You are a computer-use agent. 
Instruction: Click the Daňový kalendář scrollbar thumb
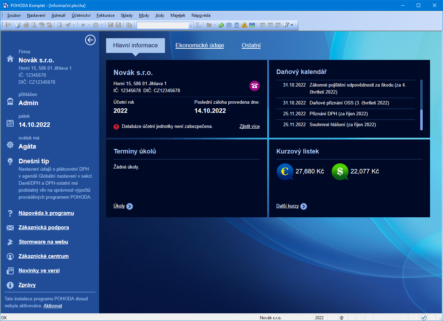[x=421, y=119]
